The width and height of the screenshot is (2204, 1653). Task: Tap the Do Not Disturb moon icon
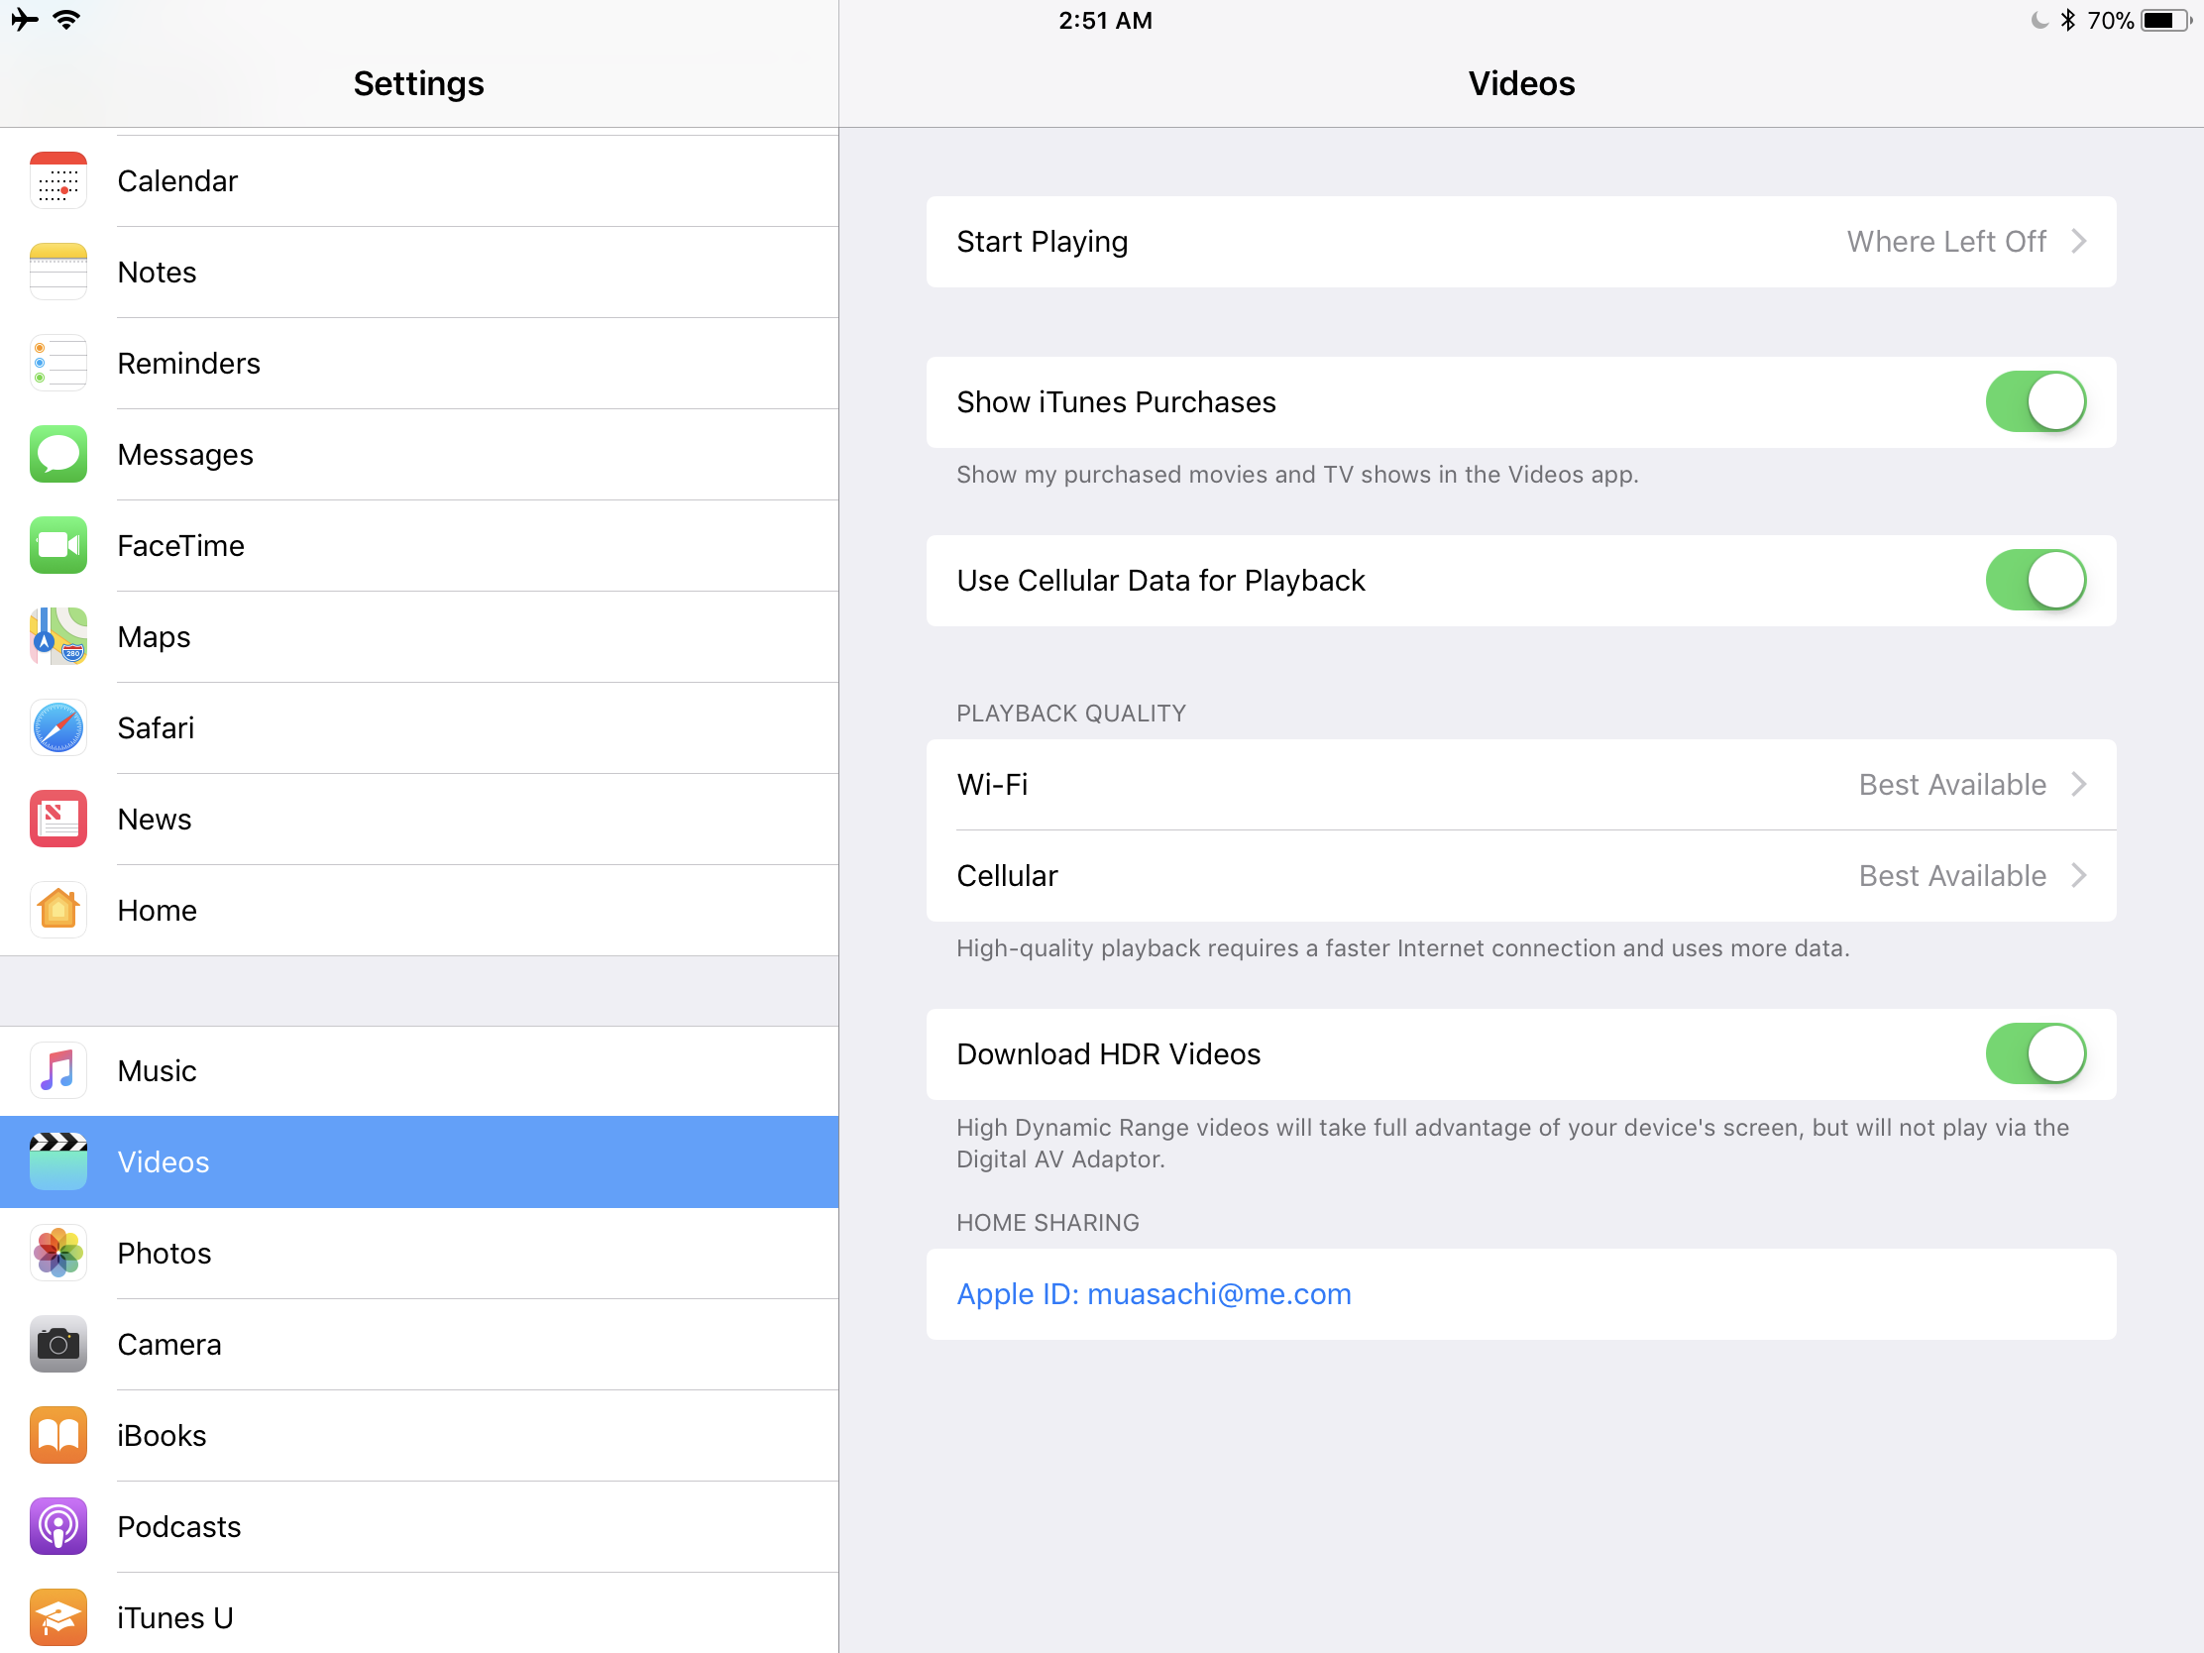[x=2039, y=20]
